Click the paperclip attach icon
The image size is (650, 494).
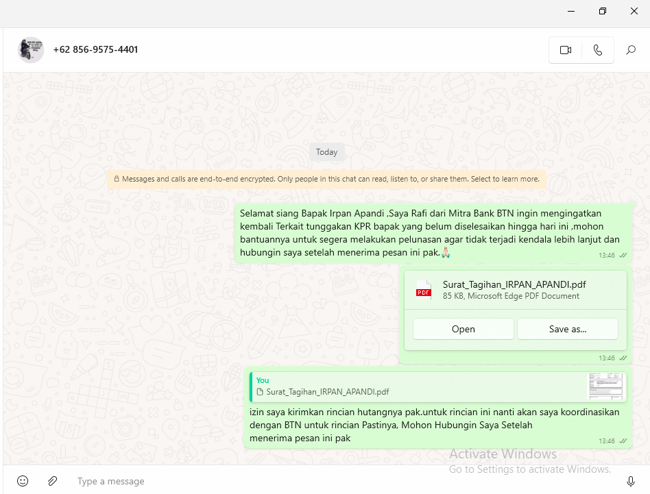coord(52,481)
